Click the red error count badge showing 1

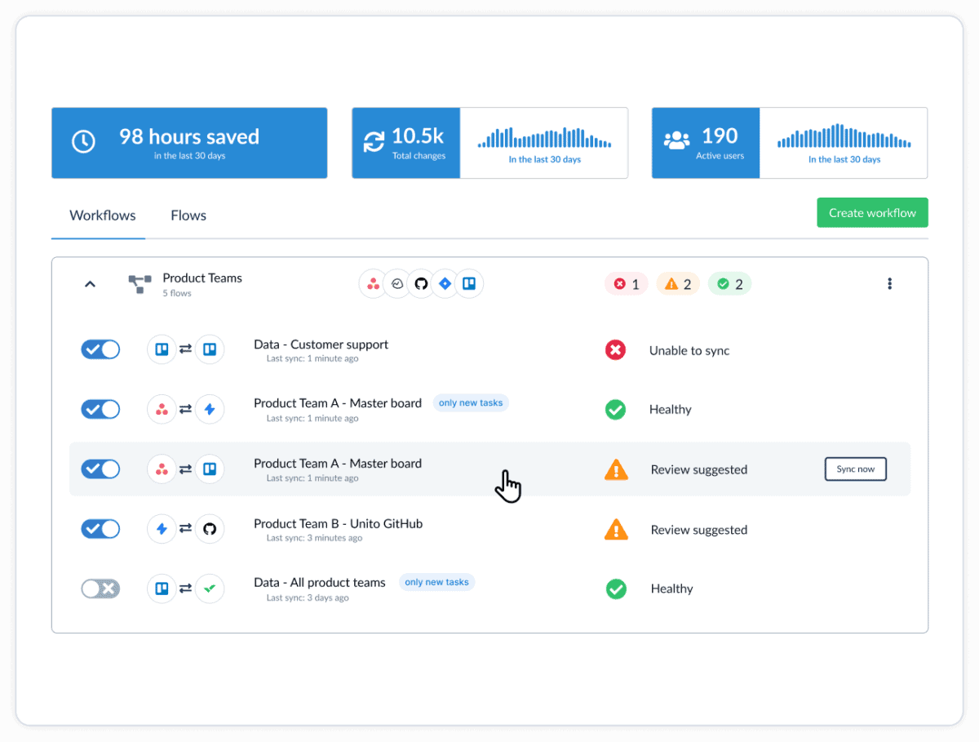[626, 283]
